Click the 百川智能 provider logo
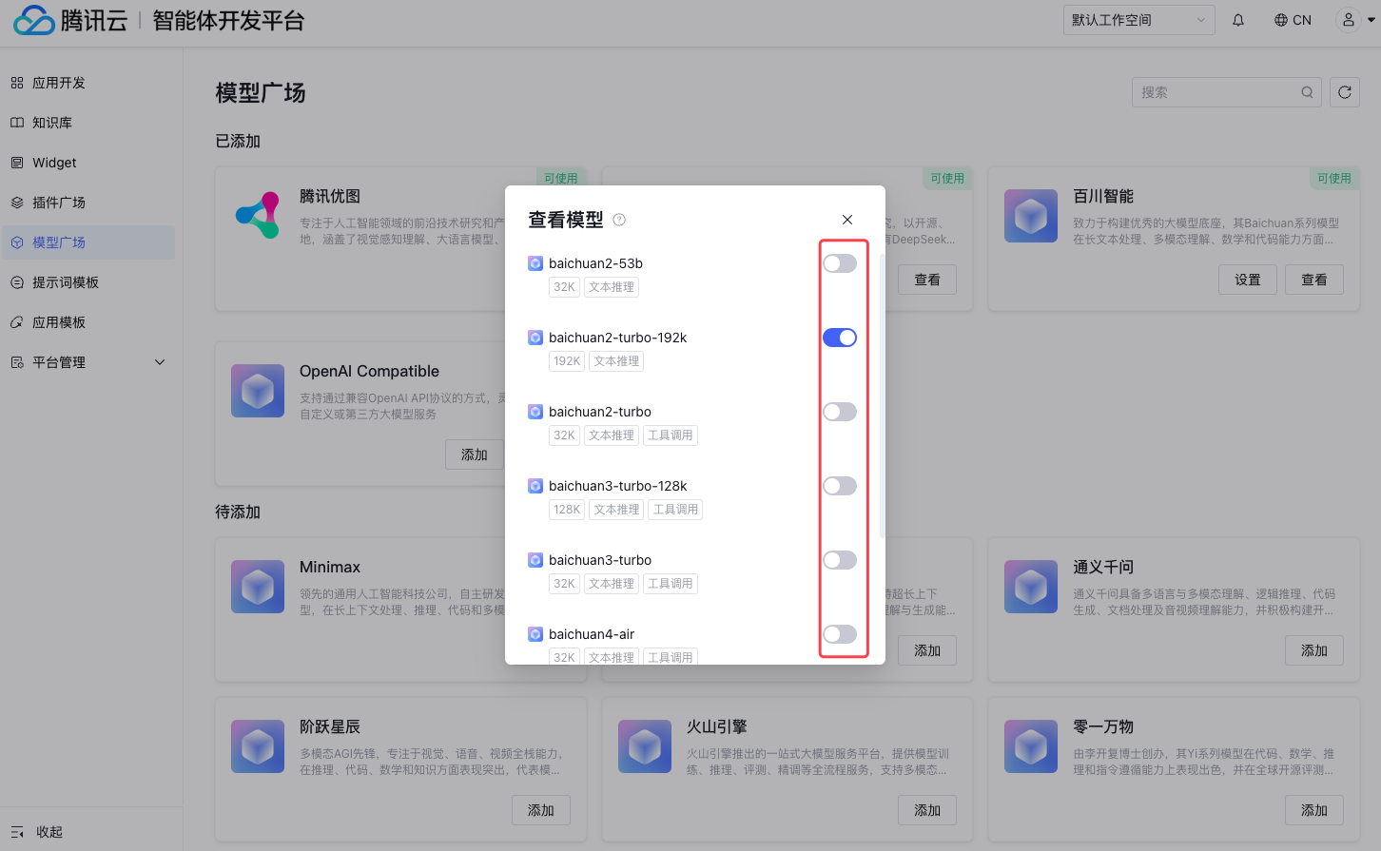 coord(1031,216)
